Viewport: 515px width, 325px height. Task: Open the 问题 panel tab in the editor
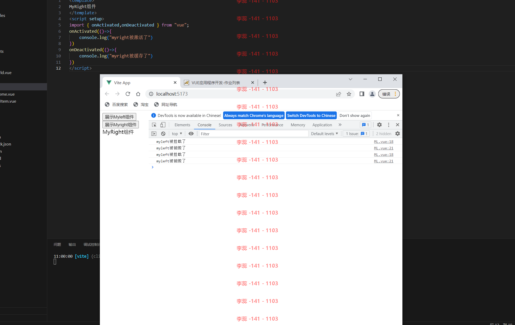[x=57, y=244]
